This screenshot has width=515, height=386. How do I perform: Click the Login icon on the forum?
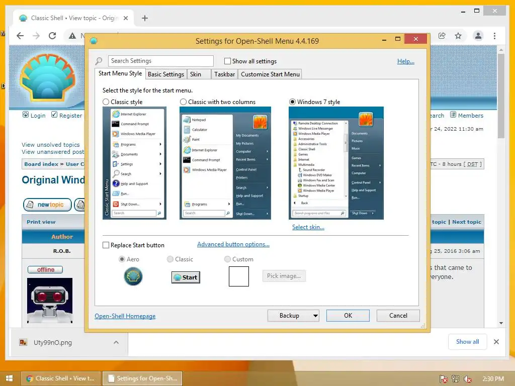(x=26, y=115)
